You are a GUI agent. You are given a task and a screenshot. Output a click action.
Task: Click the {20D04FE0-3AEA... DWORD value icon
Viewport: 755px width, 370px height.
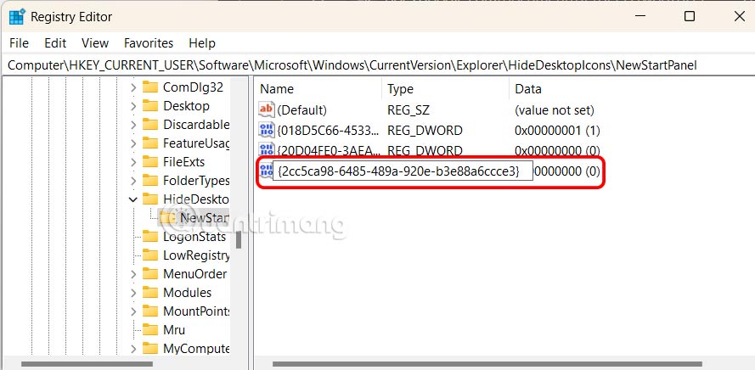point(267,149)
